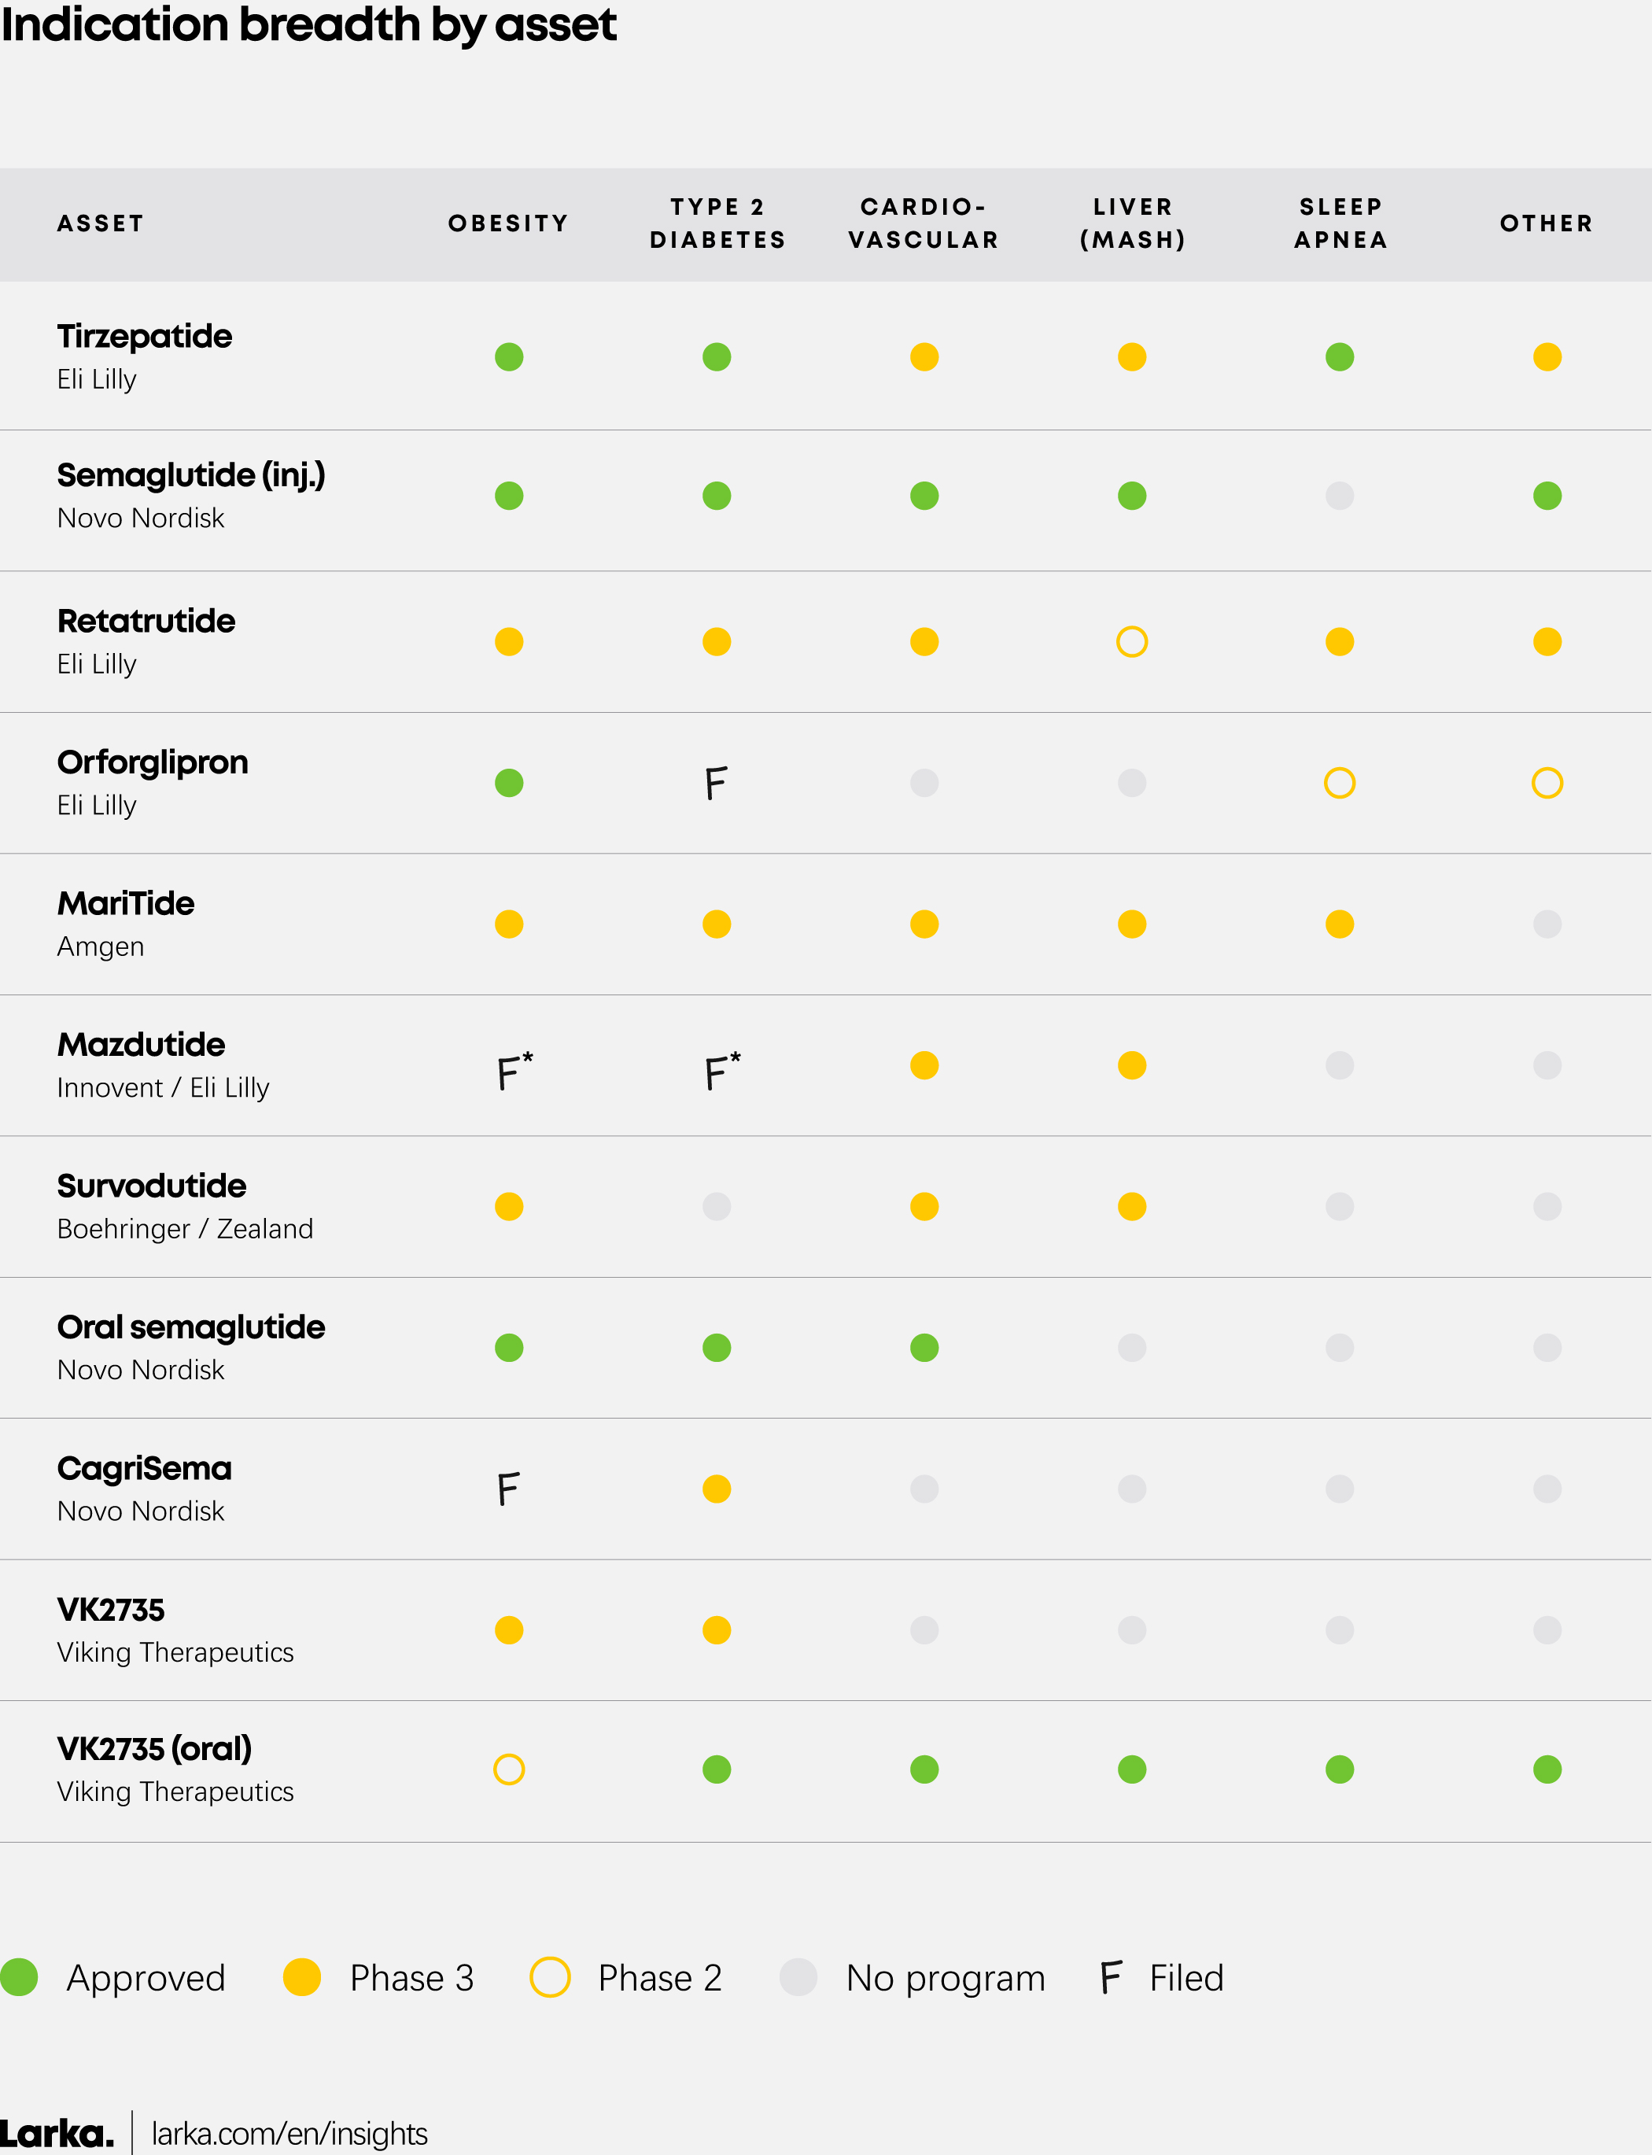
Task: Select the Tirzepatide asset name
Action: 145,337
